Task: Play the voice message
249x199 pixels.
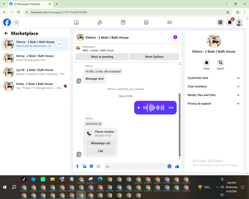Action: click(x=139, y=108)
